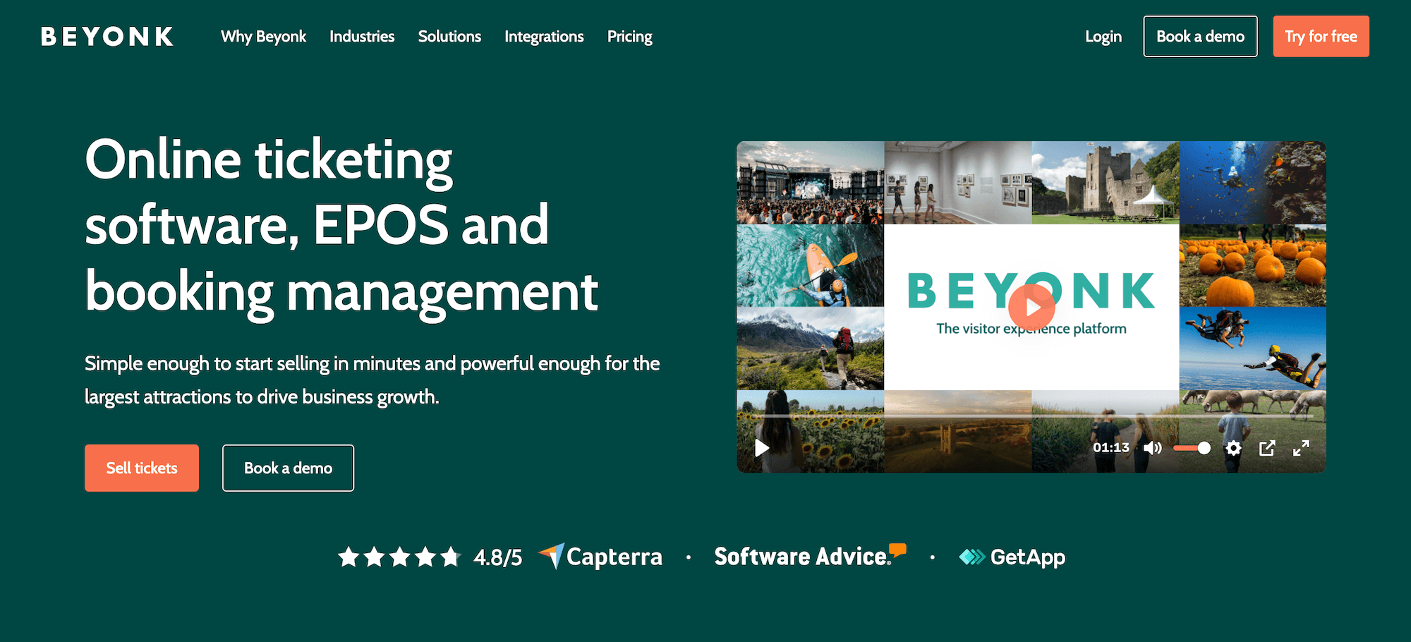Mute the video using the speaker icon
Image resolution: width=1411 pixels, height=642 pixels.
(1152, 448)
